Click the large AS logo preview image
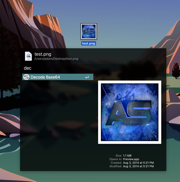Screen dimensions: 180x182 coord(130,112)
